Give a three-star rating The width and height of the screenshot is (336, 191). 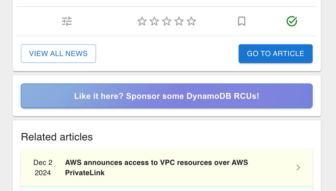pyautogui.click(x=167, y=21)
